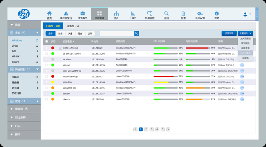Click the 巡检 inspection magnifier icon

click(166, 13)
